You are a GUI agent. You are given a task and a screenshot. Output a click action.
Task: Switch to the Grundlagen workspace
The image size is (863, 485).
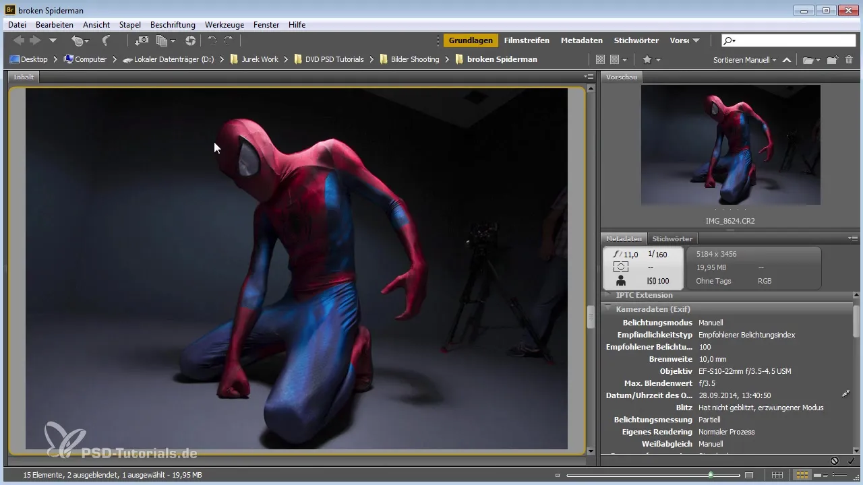tap(471, 40)
